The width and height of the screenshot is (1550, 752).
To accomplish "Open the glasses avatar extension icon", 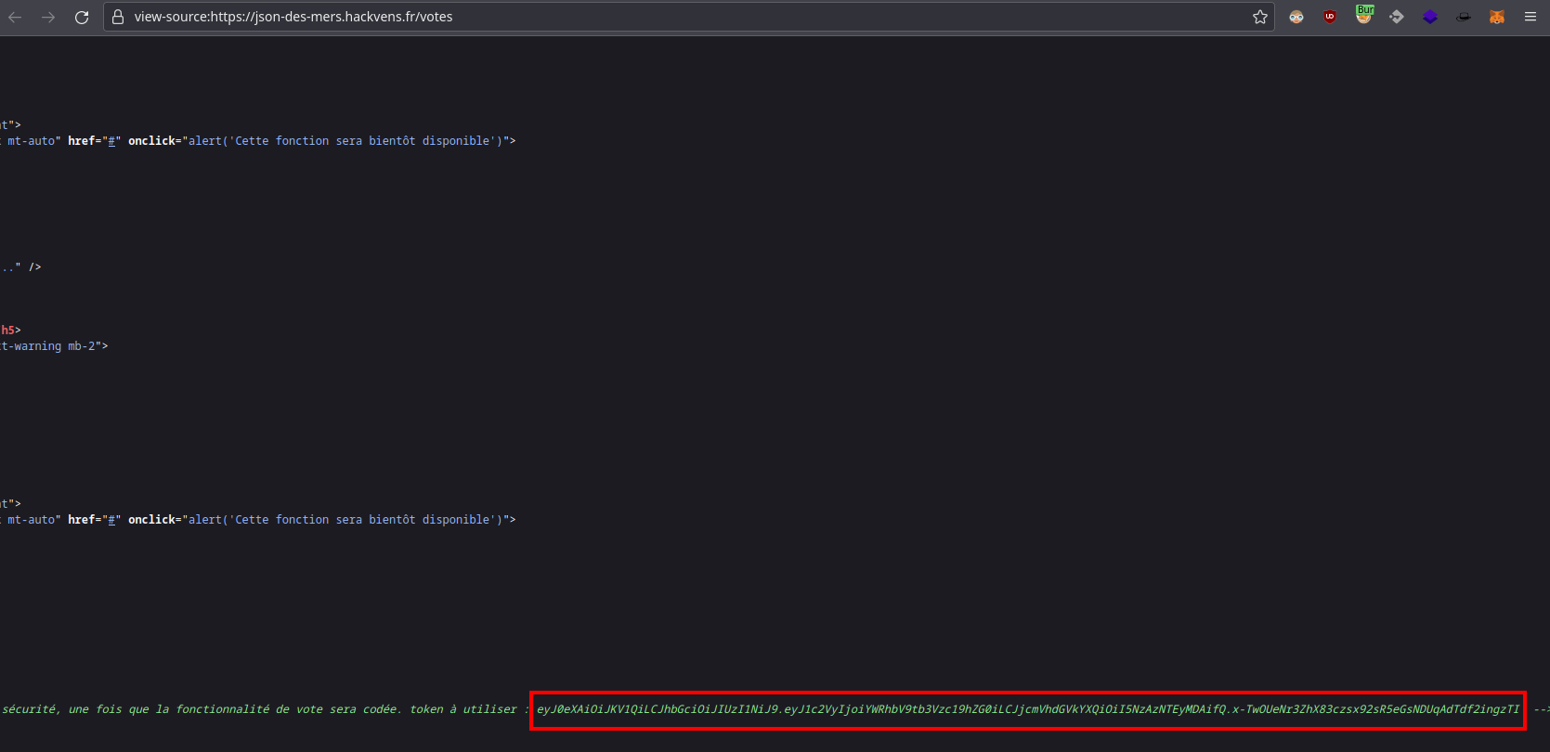I will click(1296, 17).
